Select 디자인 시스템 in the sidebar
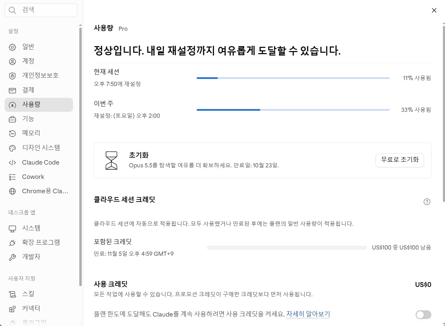 [x=39, y=148]
